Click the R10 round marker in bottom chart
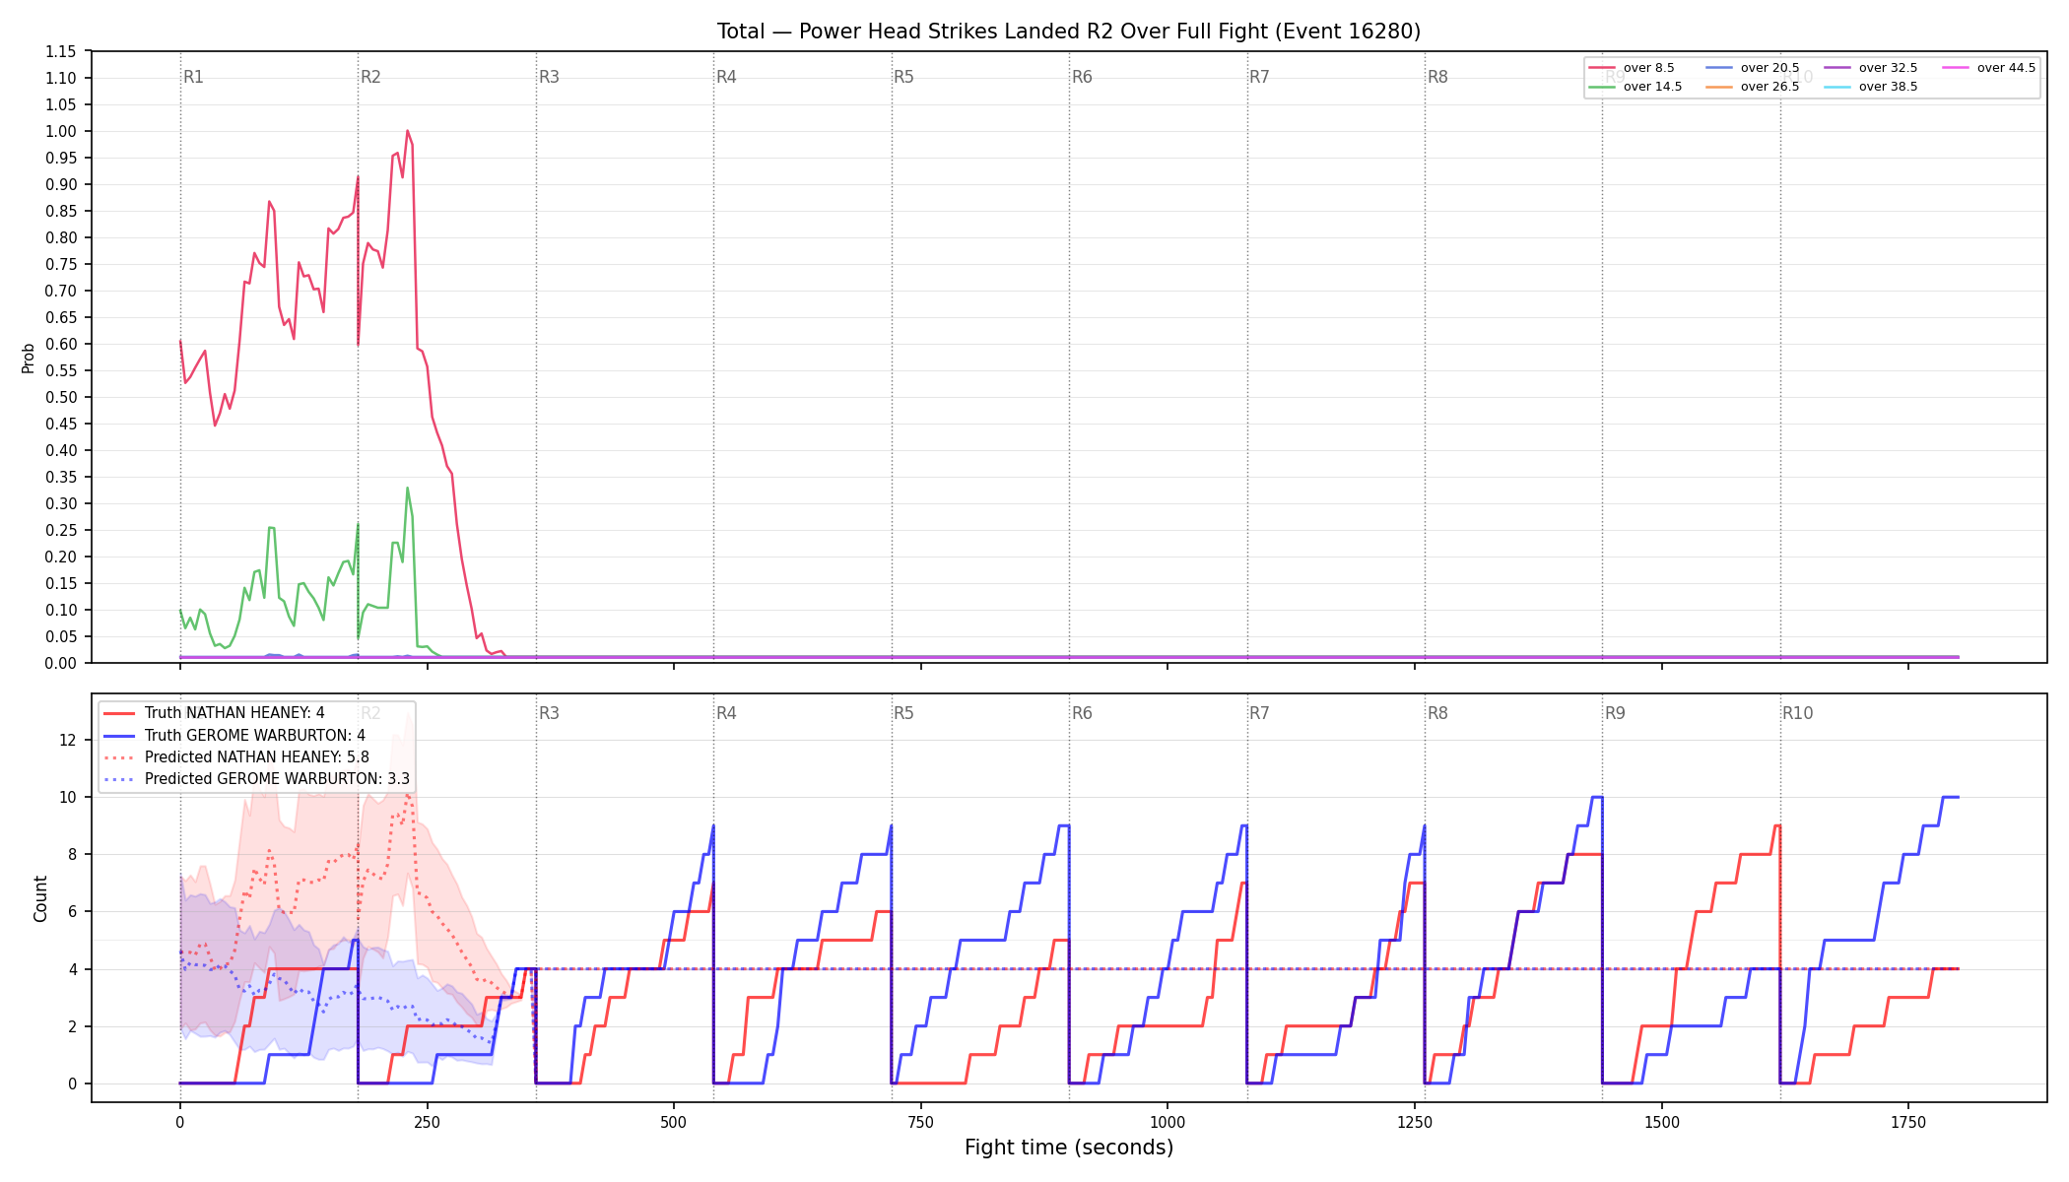 pos(1797,713)
